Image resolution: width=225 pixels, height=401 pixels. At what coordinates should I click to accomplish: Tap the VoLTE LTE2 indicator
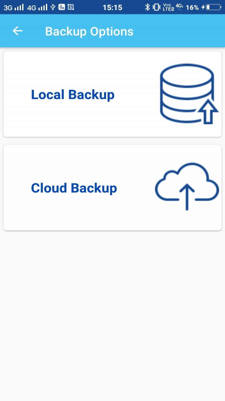[x=168, y=7]
